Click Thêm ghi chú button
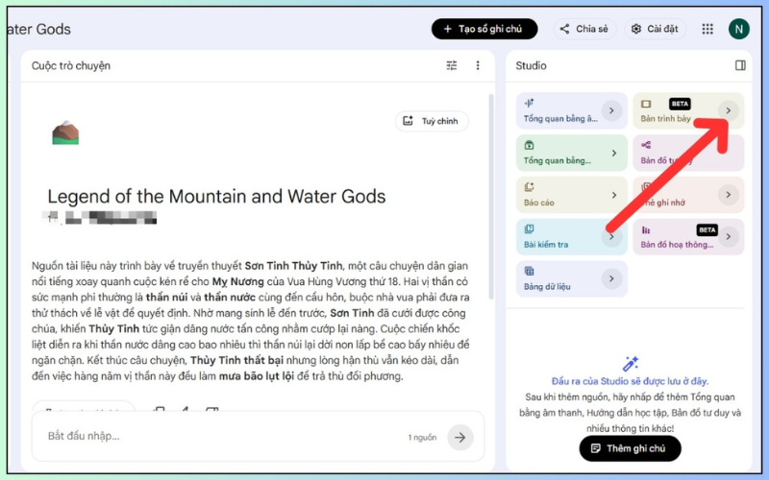The image size is (769, 480). 630,448
